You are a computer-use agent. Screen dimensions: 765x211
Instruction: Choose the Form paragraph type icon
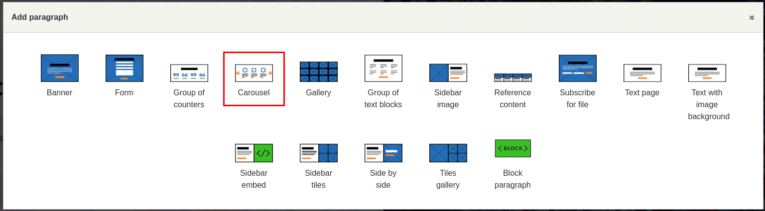tap(125, 68)
